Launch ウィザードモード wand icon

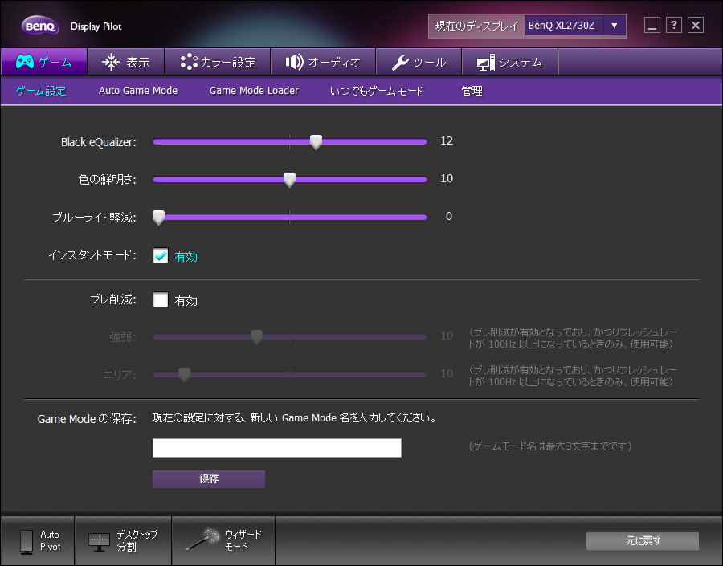pos(202,540)
